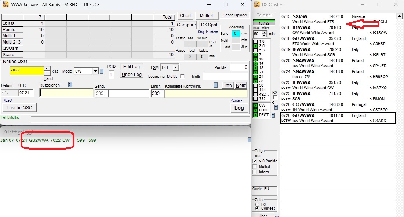404x217 pixels.
Task: Click the help icon beside Rufzeichen label
Action: pyautogui.click(x=70, y=85)
